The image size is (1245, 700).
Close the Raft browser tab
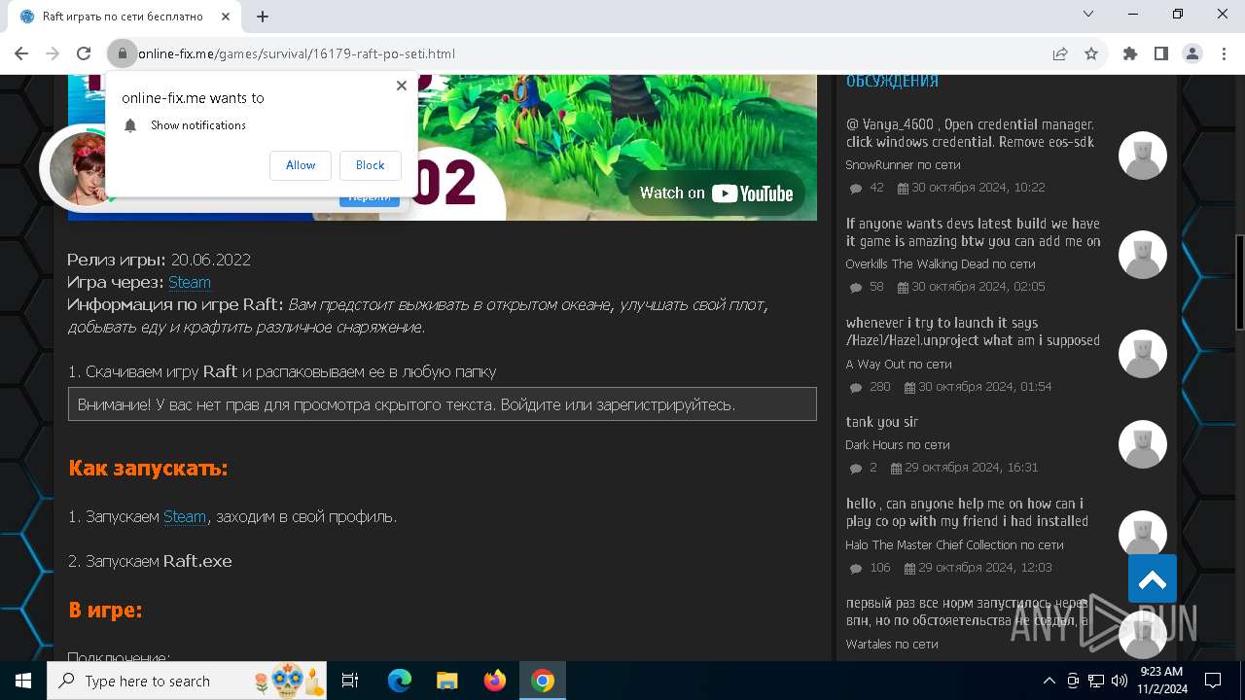[x=227, y=17]
